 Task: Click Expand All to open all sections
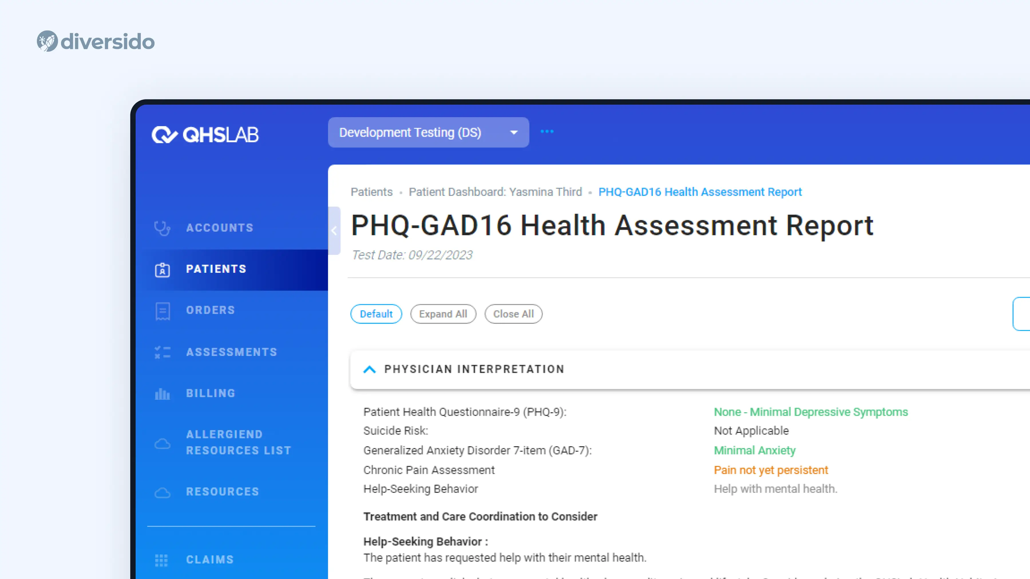coord(443,314)
